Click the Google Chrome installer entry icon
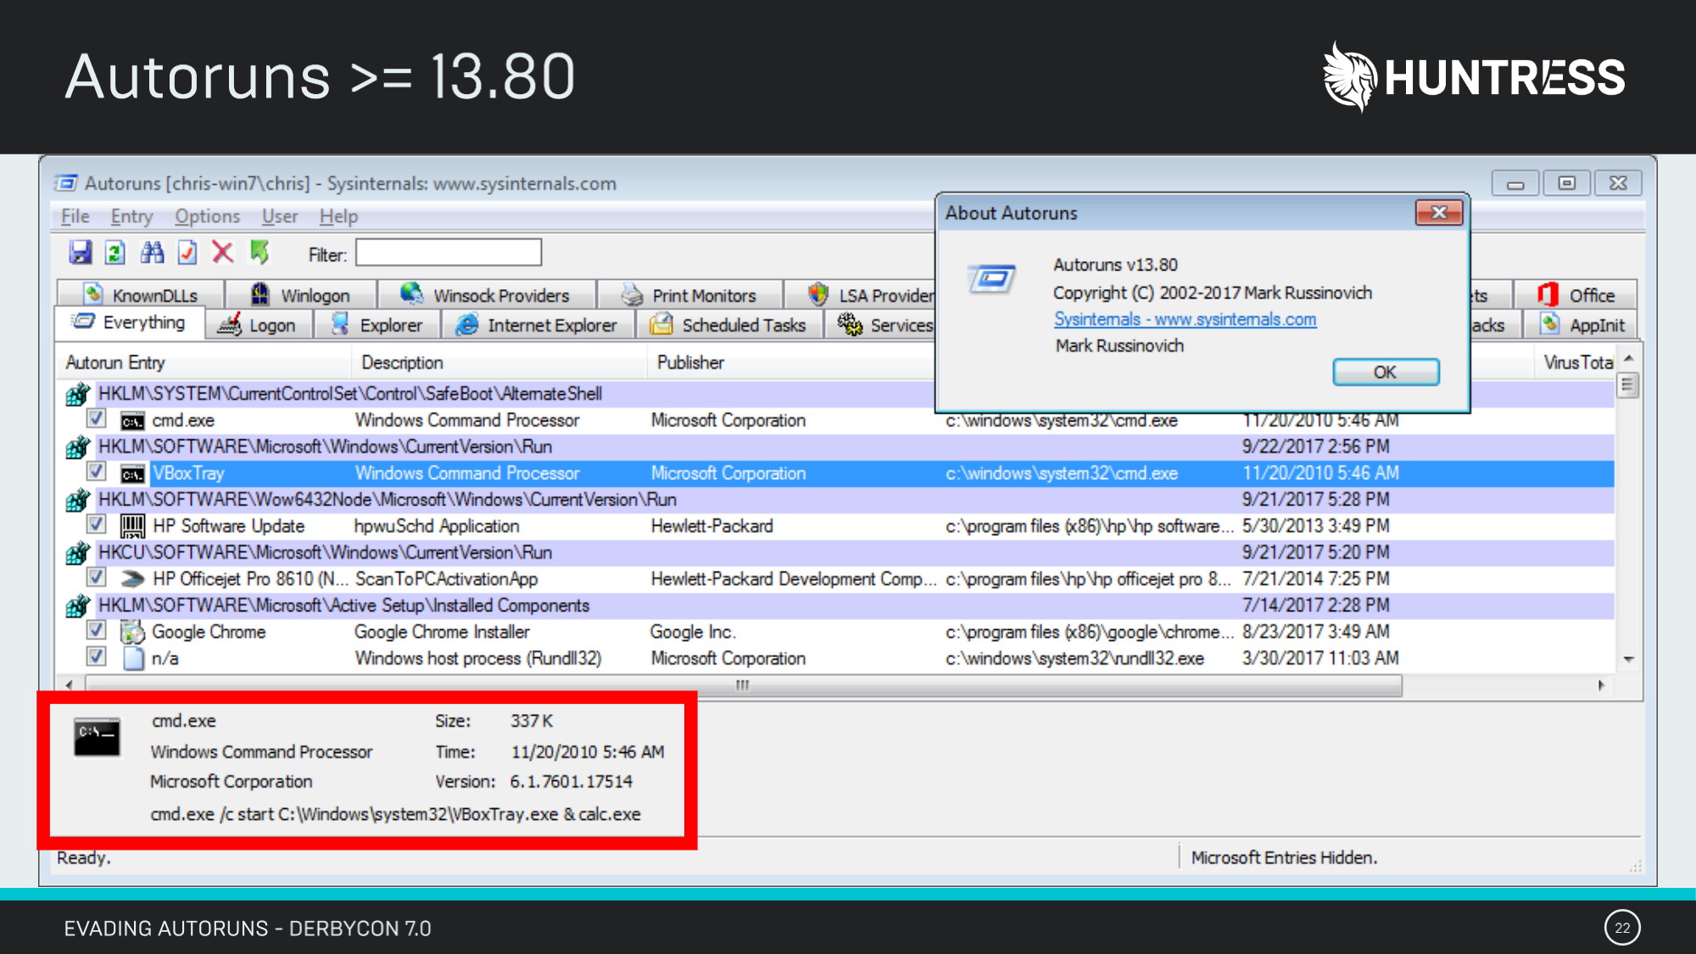 click(x=132, y=633)
